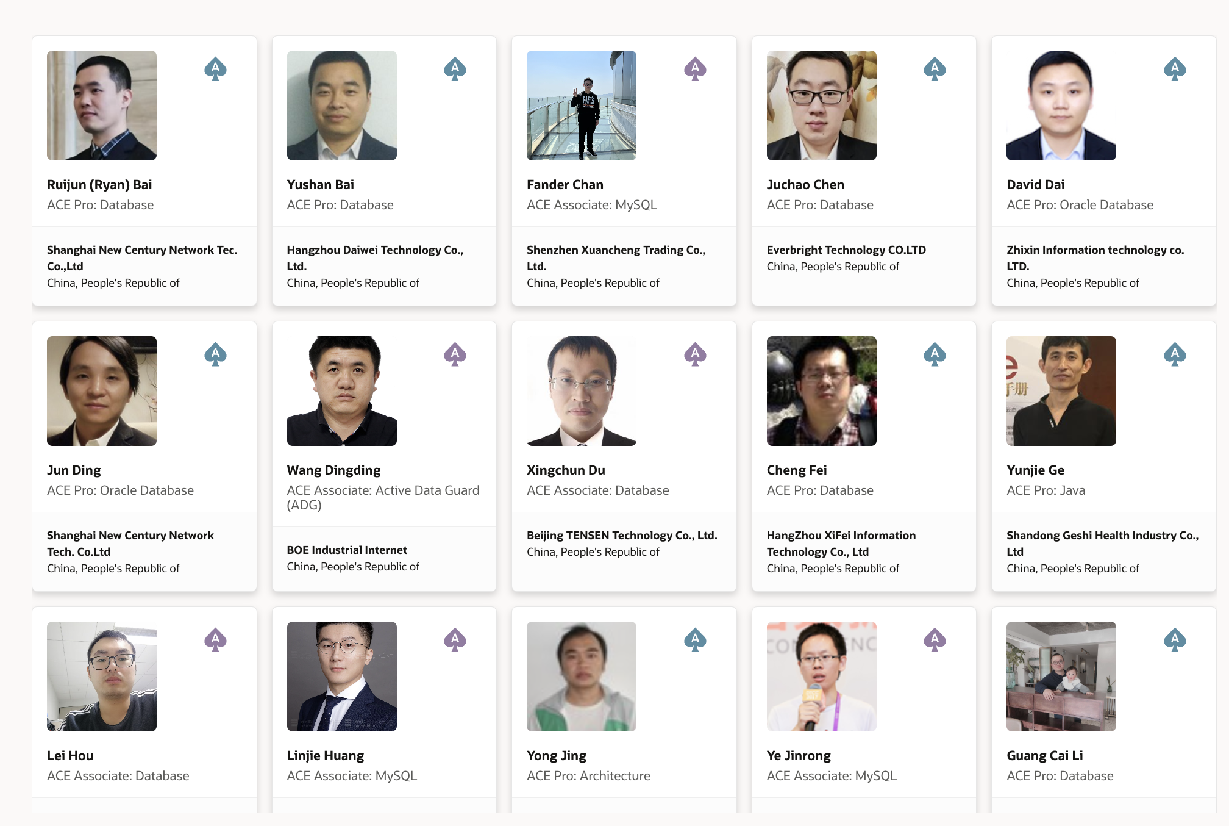Click the ACE badge icon on Yunjie Ge's card

click(1175, 354)
